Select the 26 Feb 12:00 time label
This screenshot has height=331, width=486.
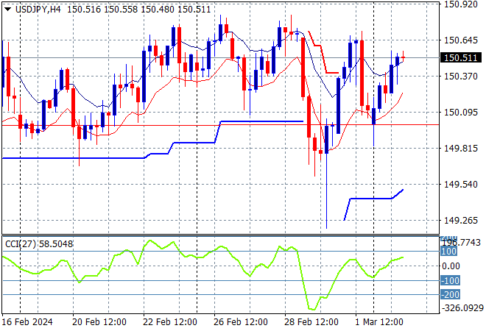coord(241,322)
